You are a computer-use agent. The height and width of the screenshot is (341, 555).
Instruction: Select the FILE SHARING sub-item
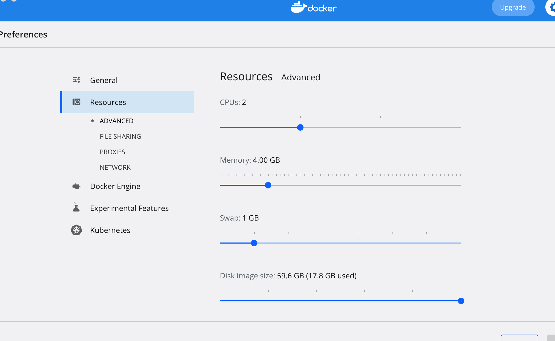pos(120,136)
